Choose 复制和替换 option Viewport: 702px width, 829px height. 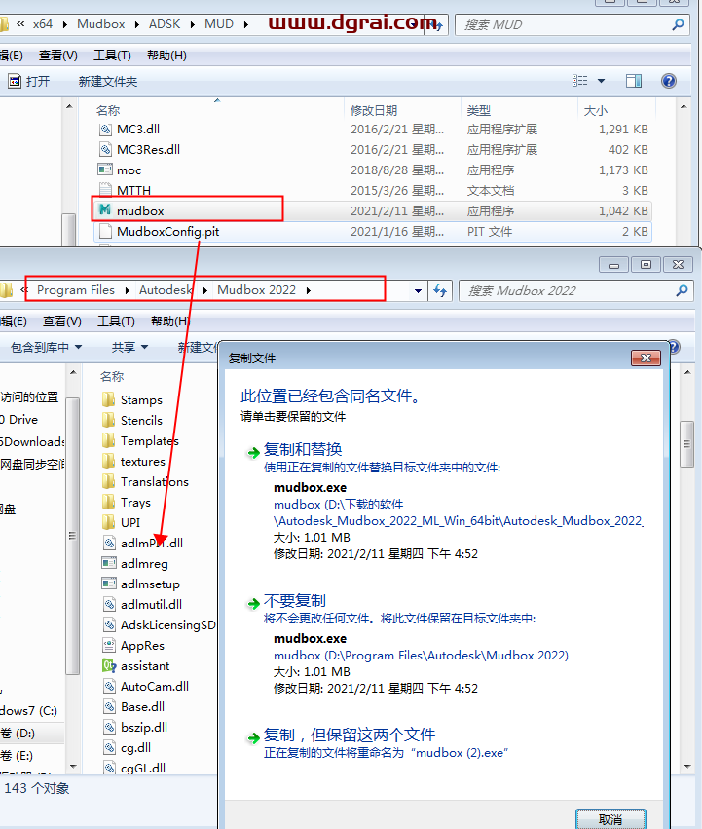coord(303,449)
